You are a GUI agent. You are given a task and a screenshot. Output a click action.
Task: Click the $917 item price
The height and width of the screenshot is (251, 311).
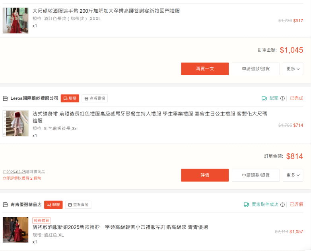coord(298,21)
